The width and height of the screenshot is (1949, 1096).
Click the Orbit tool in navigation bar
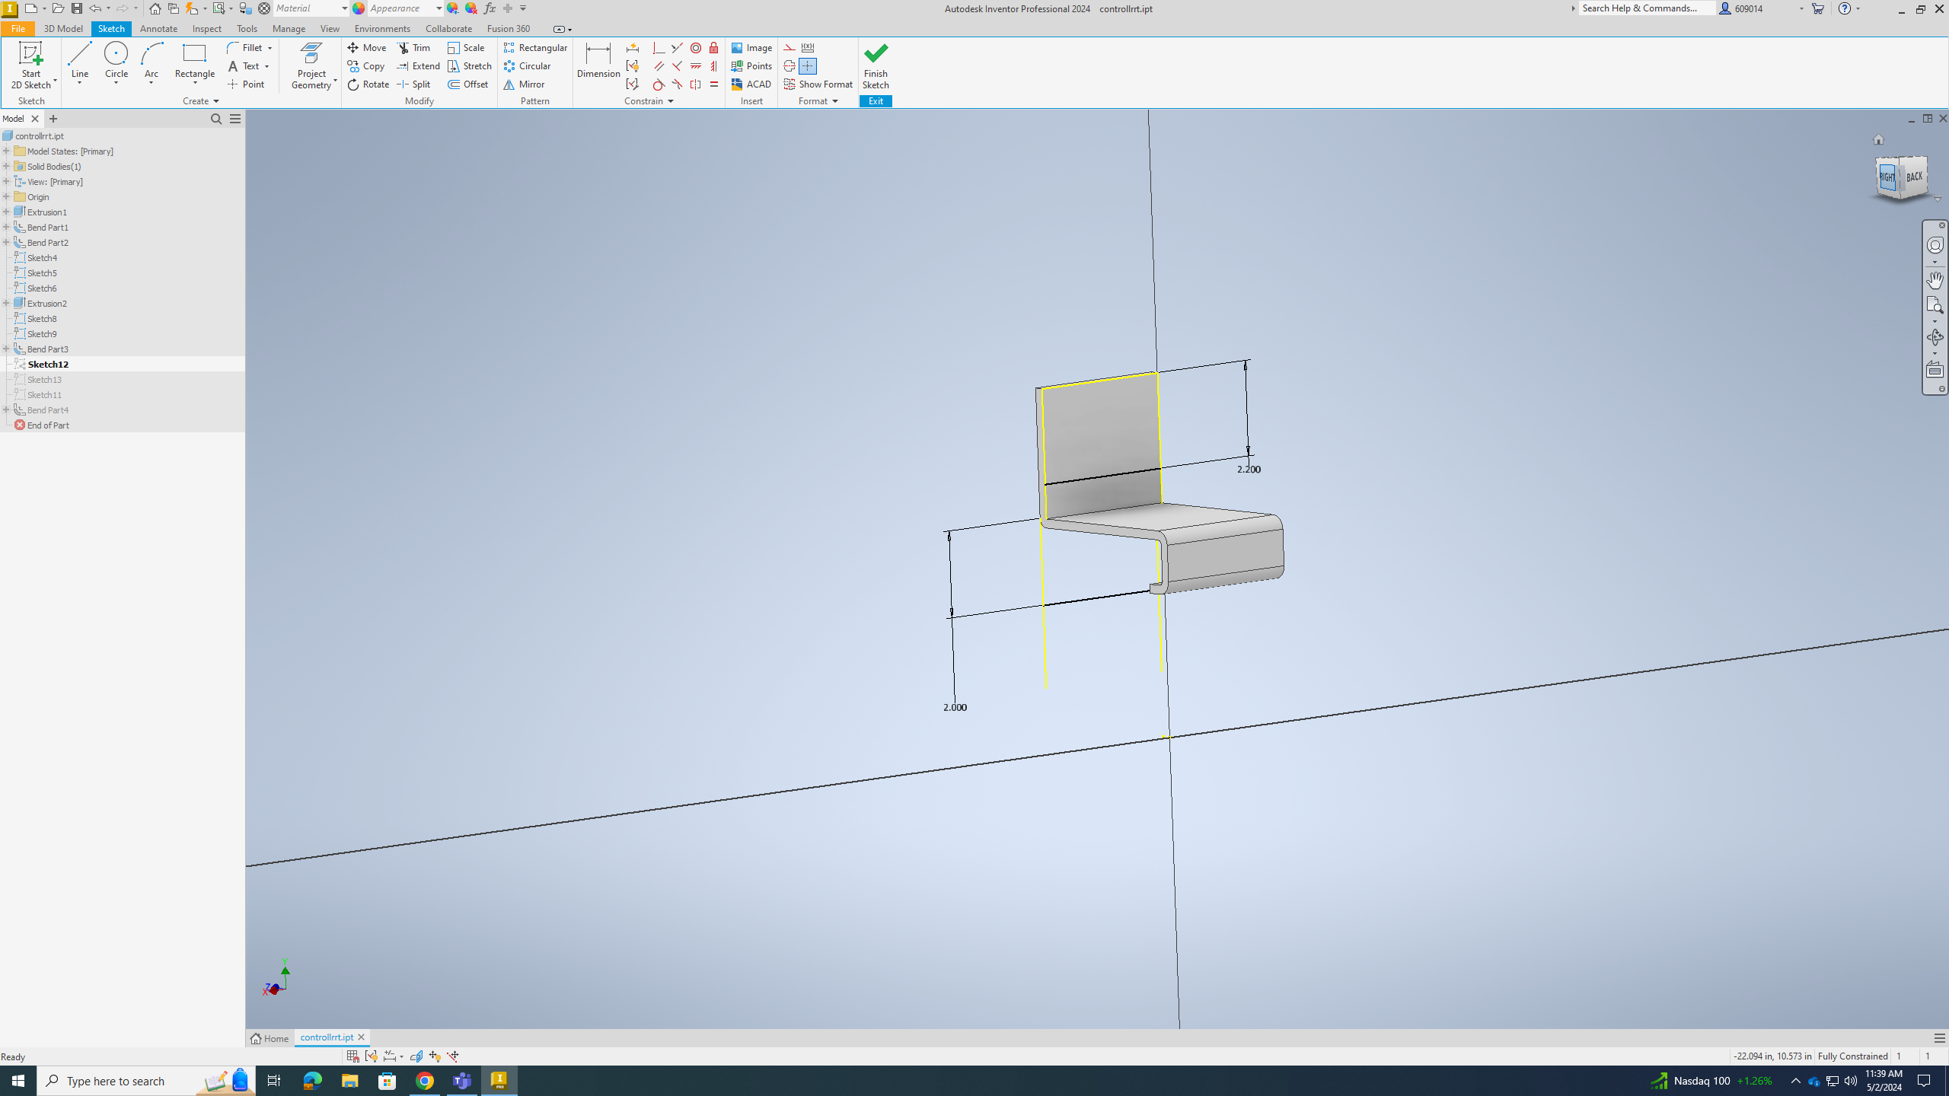click(1935, 337)
